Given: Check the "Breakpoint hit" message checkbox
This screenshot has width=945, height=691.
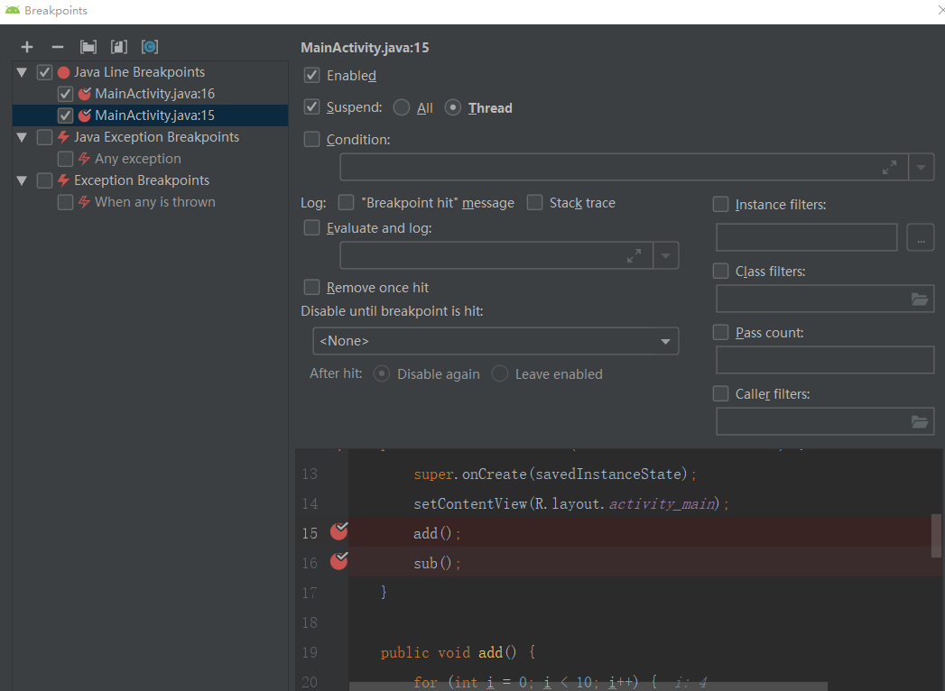Looking at the screenshot, I should tap(346, 202).
